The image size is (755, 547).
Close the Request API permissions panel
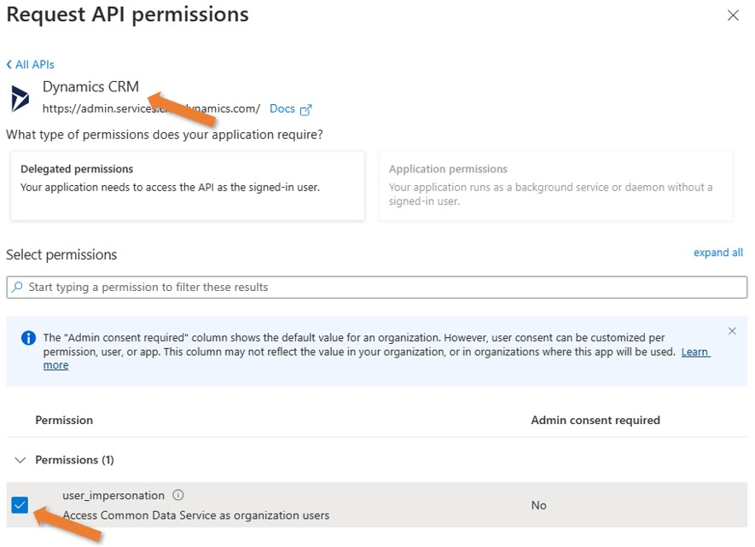733,15
